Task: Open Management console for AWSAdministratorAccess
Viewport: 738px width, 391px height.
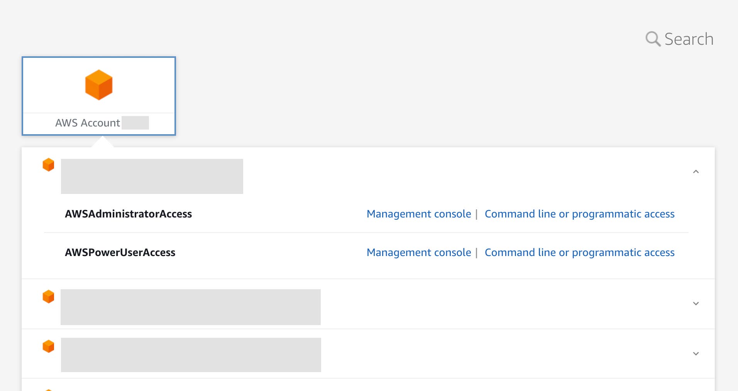Action: coord(419,214)
